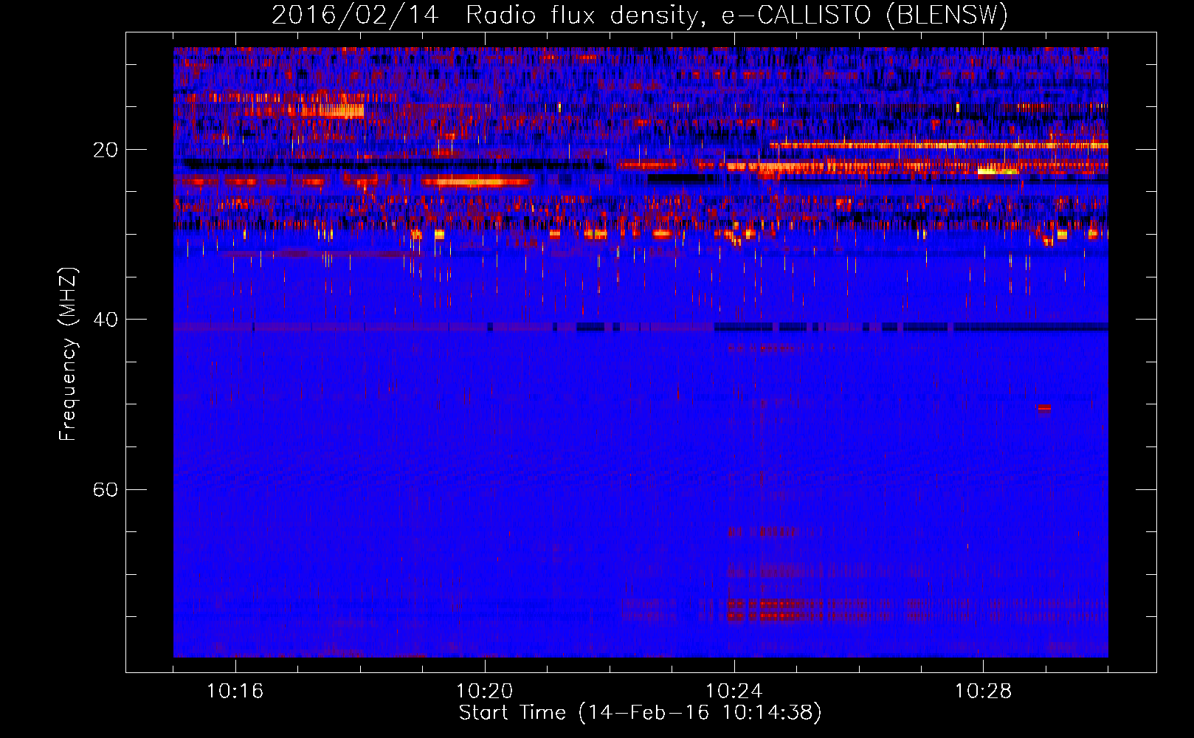
Task: Click the "Frequency (MHZ)" axis label
Action: [68, 354]
